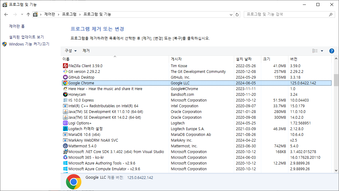339x191 pixels.
Task: Click the Mattermost 5.4.0 icon
Action: 65,146
